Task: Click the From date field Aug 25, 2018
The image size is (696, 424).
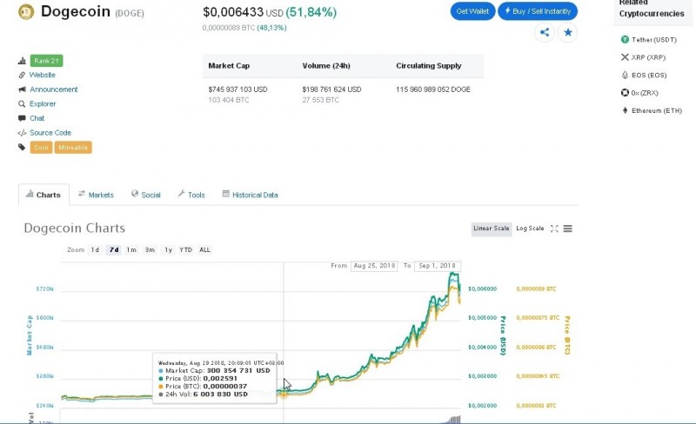Action: (x=374, y=266)
